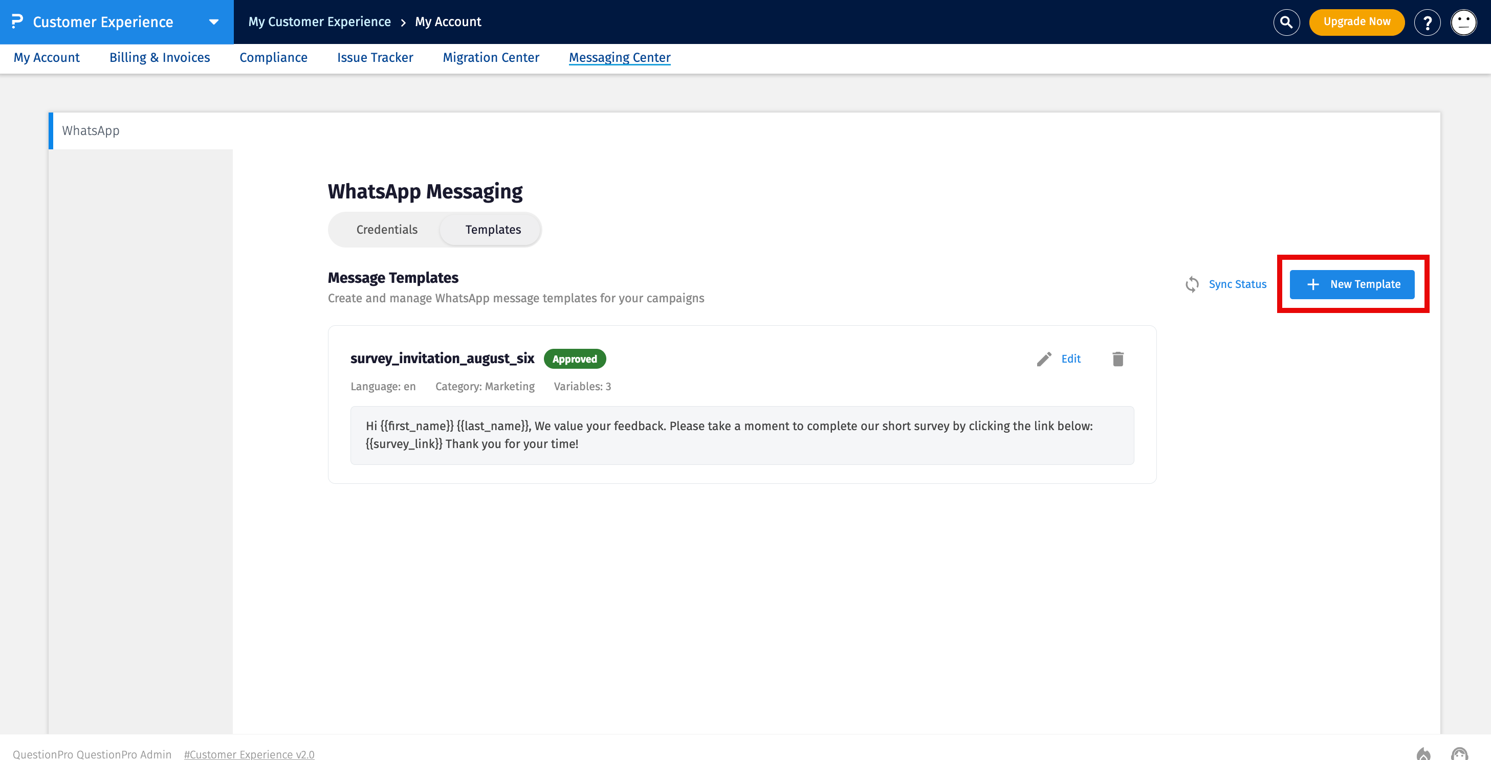
Task: Click the Edit link for the template
Action: pyautogui.click(x=1070, y=359)
